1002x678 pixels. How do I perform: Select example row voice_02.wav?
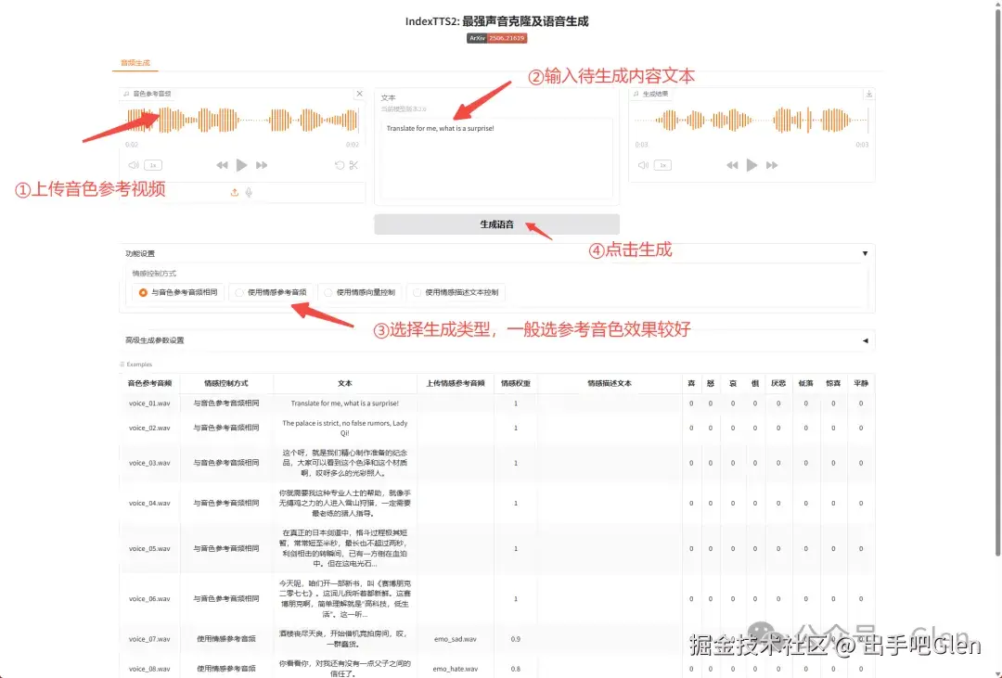click(496, 429)
